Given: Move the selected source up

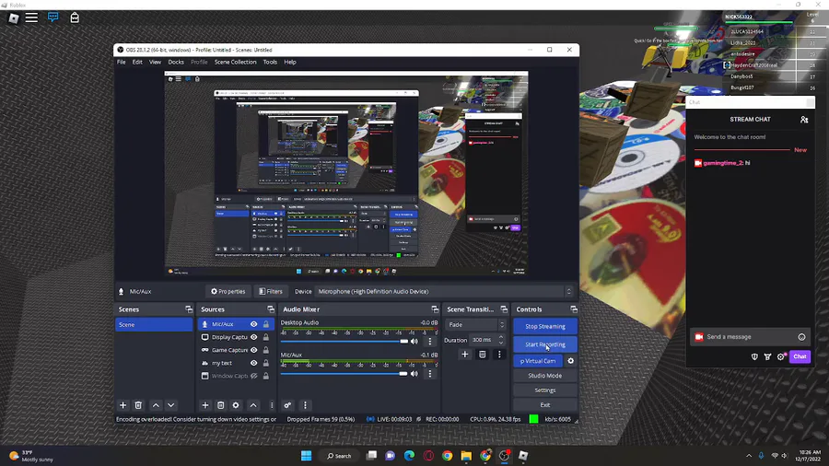Looking at the screenshot, I should tap(253, 405).
